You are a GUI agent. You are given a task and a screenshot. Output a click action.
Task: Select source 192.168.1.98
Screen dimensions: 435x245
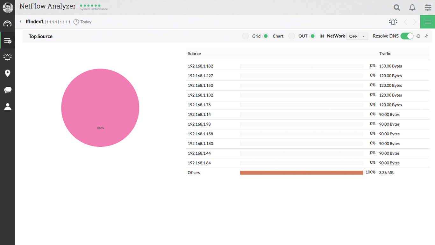click(199, 124)
